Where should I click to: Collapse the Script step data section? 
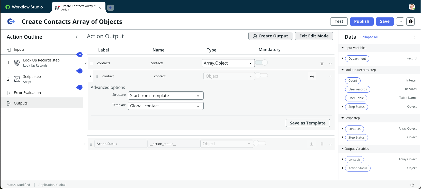[343, 118]
